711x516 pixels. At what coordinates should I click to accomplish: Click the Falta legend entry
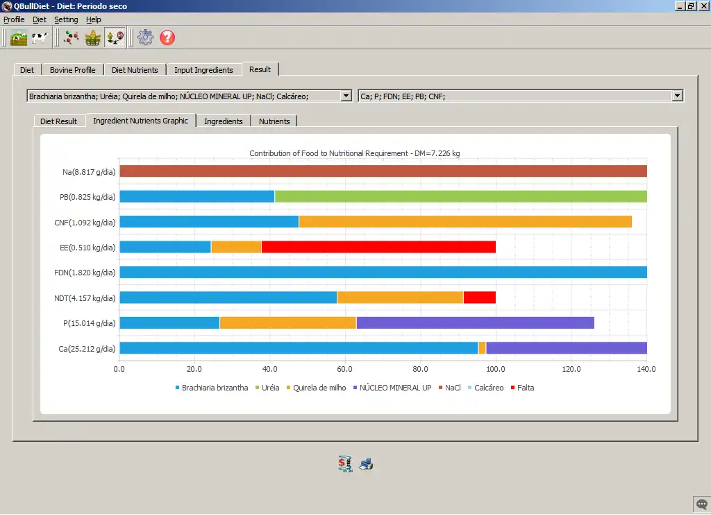click(x=522, y=388)
